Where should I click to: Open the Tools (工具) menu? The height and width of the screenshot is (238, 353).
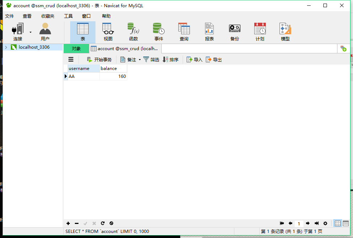68,16
